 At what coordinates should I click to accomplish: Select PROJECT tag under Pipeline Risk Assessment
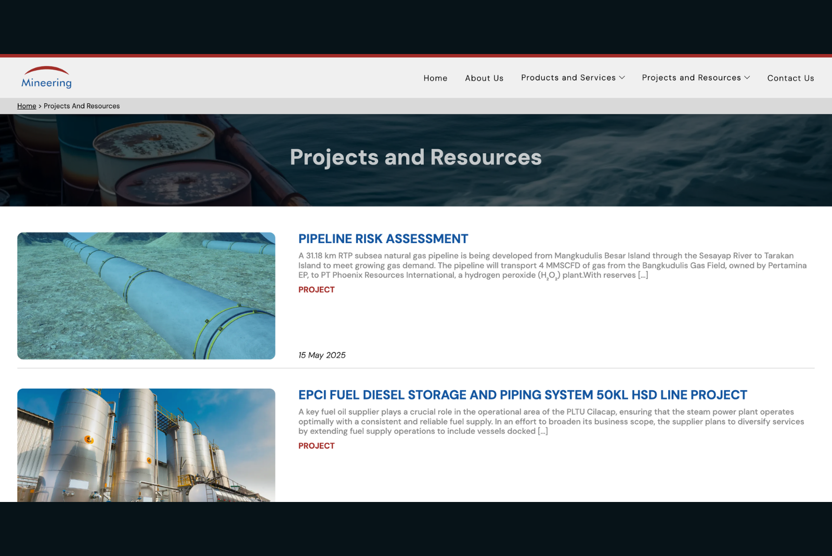(x=316, y=289)
